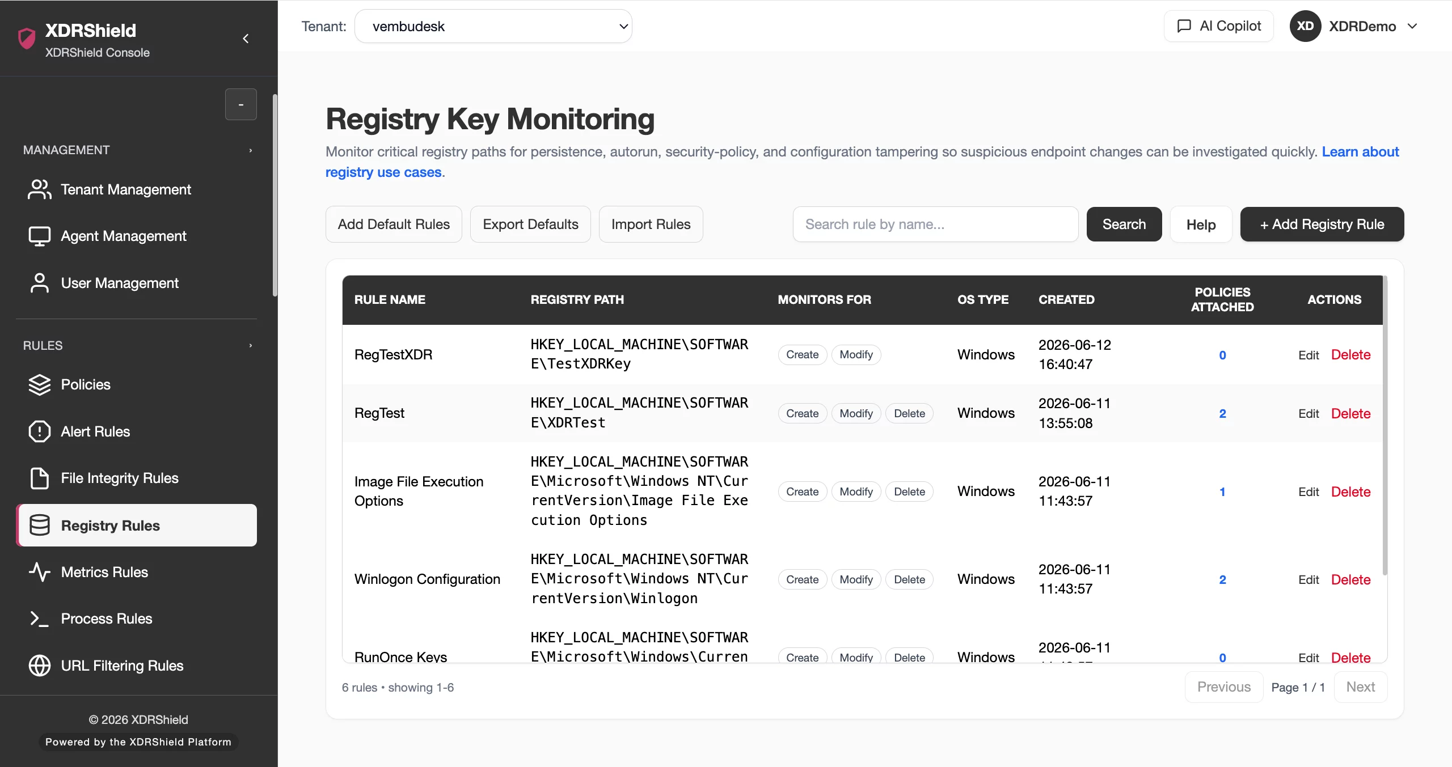
Task: Collapse the MANAGEMENT section arrow
Action: (x=250, y=150)
